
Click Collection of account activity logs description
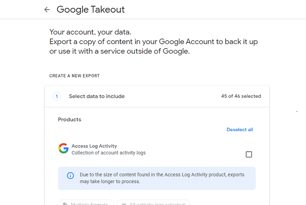[x=109, y=153]
